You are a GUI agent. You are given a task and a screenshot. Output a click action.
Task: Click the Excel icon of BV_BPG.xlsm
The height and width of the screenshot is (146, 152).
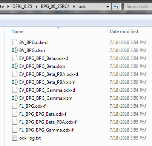15,50
